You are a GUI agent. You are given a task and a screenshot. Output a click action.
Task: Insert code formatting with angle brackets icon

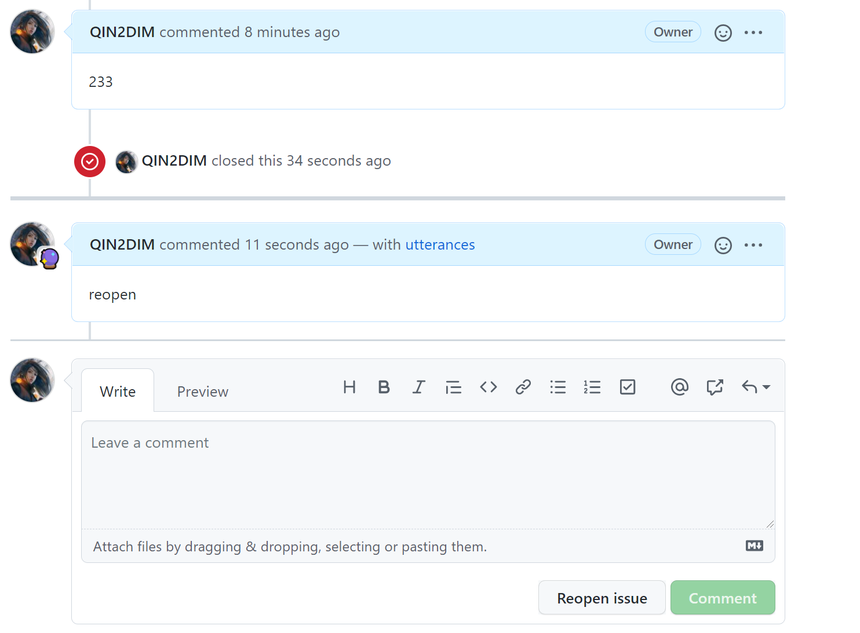(x=488, y=387)
